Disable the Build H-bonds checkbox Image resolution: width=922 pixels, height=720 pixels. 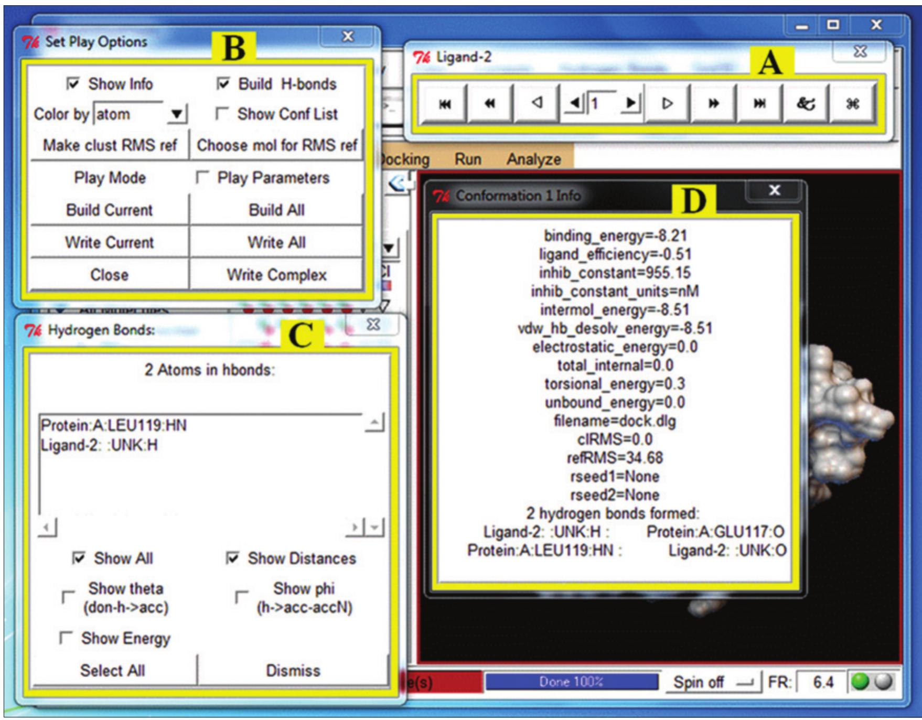(x=223, y=84)
